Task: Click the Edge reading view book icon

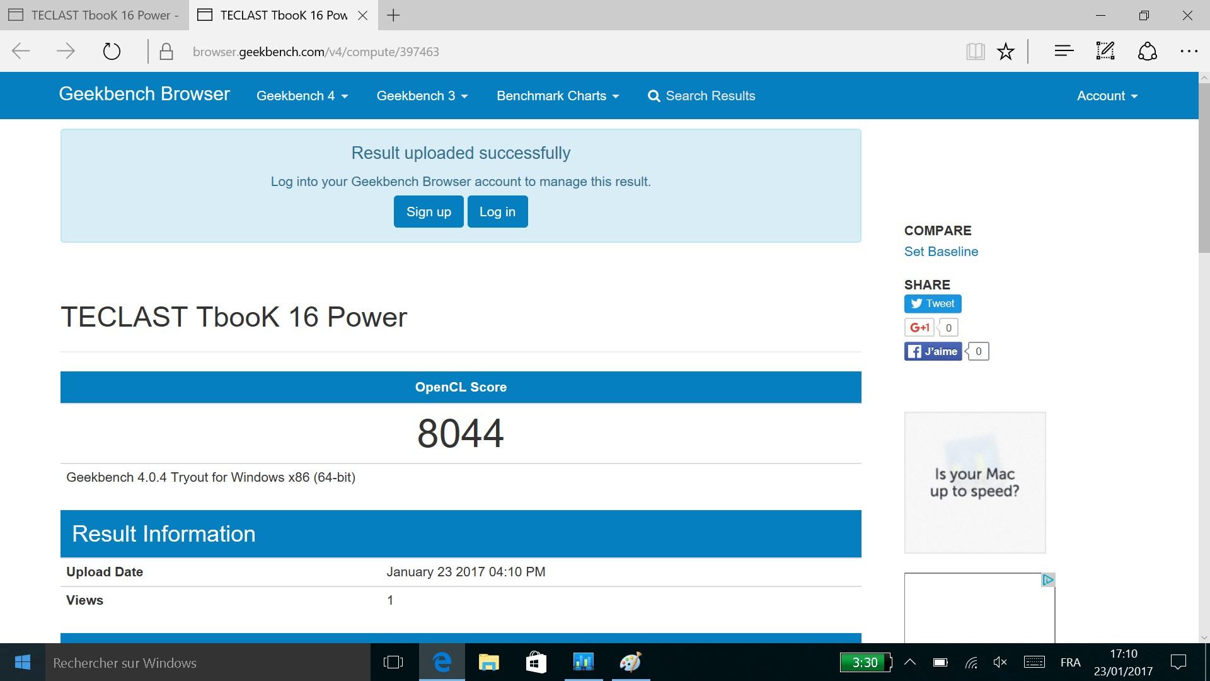Action: pos(975,52)
